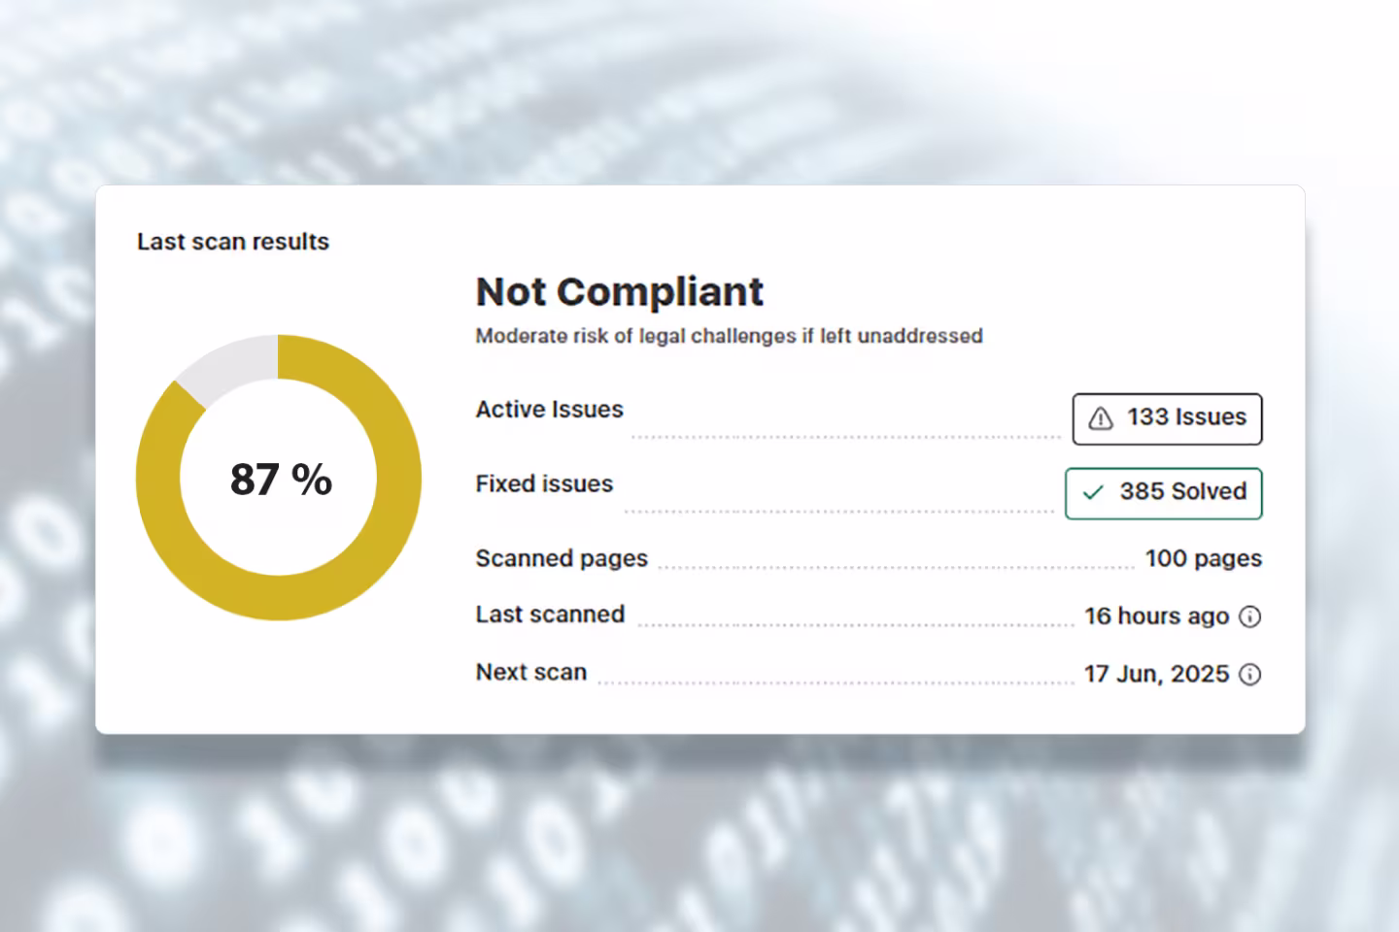Select the Active Issues label
The image size is (1399, 932).
[549, 410]
